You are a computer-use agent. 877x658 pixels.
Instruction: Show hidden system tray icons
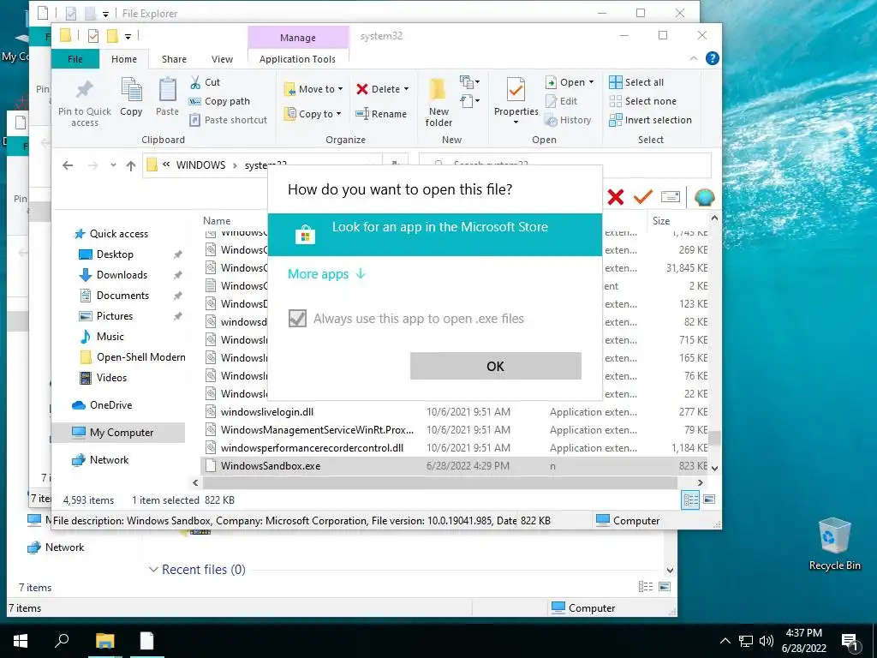(725, 641)
